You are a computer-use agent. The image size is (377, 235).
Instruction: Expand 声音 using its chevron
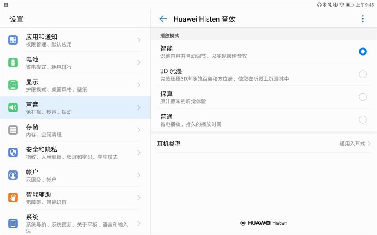139,107
